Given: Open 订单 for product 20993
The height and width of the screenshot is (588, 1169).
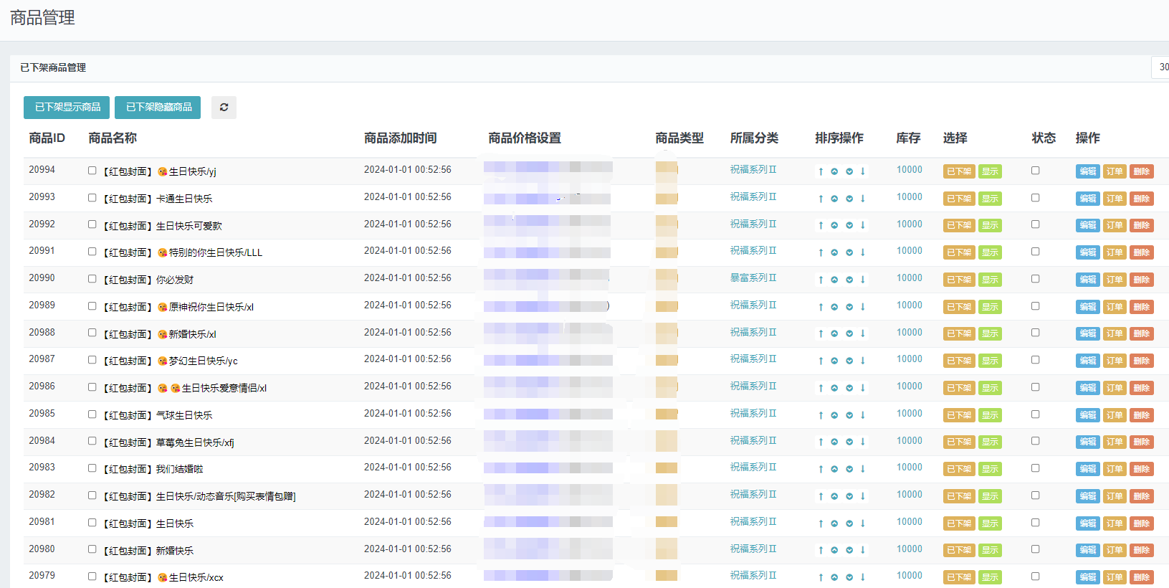Looking at the screenshot, I should tap(1115, 199).
